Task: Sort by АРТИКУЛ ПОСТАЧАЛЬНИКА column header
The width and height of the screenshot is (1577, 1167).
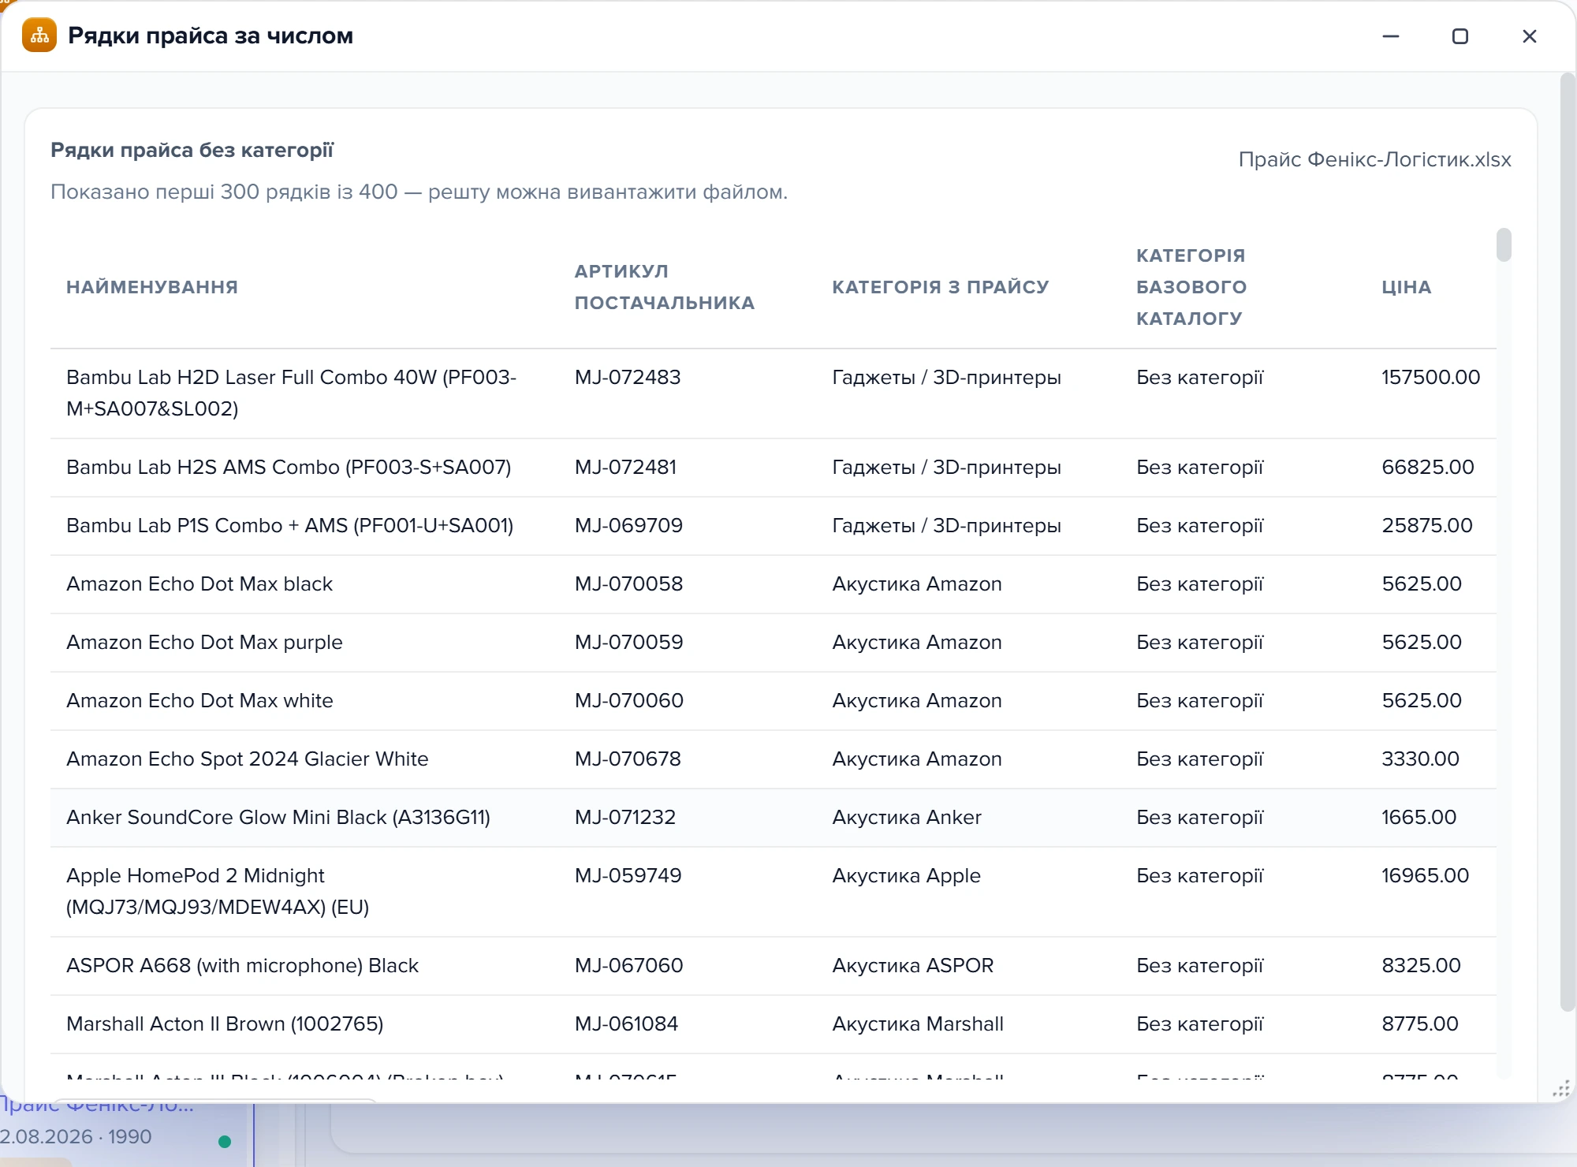Action: 665,287
